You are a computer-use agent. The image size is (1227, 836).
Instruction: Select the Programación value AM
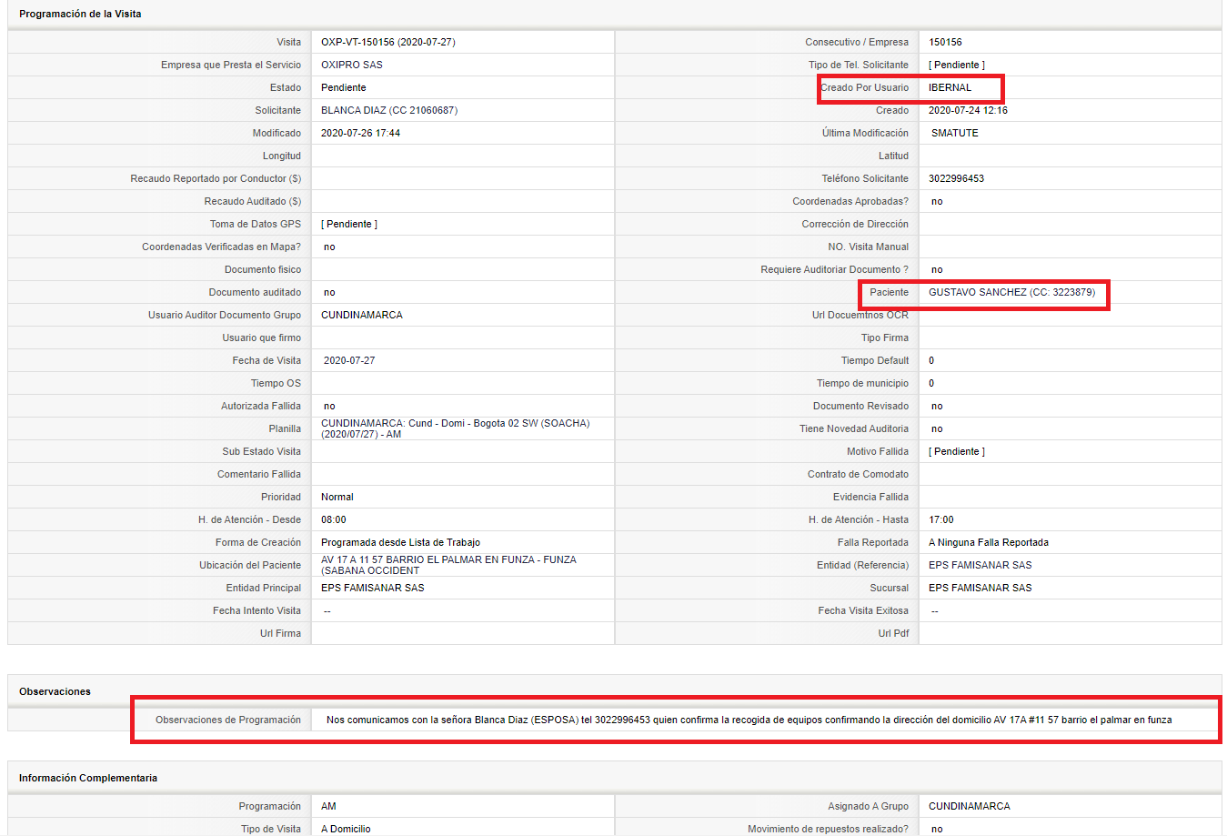pyautogui.click(x=328, y=806)
